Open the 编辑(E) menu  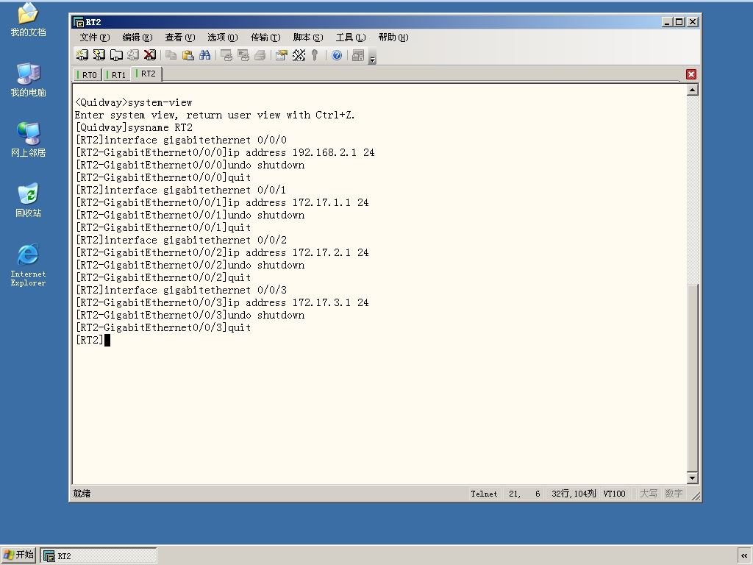[x=138, y=38]
